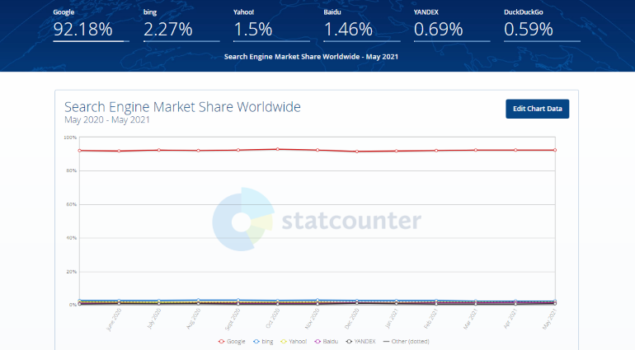Select the DuckDuckGo 0.59% stat tab
The image size is (635, 350).
[542, 25]
